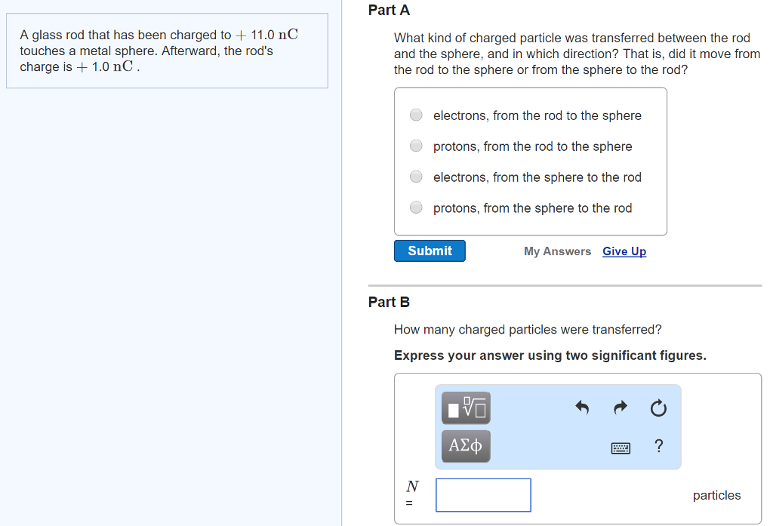Click the N answer input box
Screen dimensions: 773x526
(483, 495)
